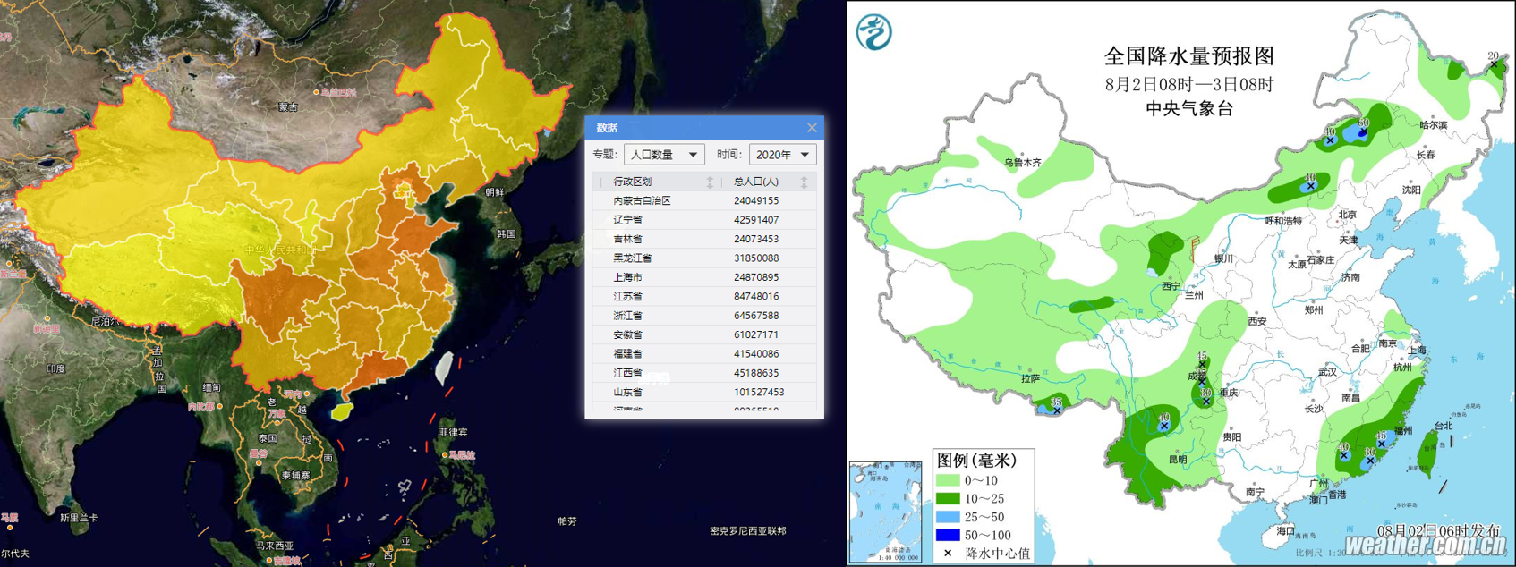Screen dimensions: 1516x567
Task: Click the 中央气象台 logo icon
Action: point(874,32)
